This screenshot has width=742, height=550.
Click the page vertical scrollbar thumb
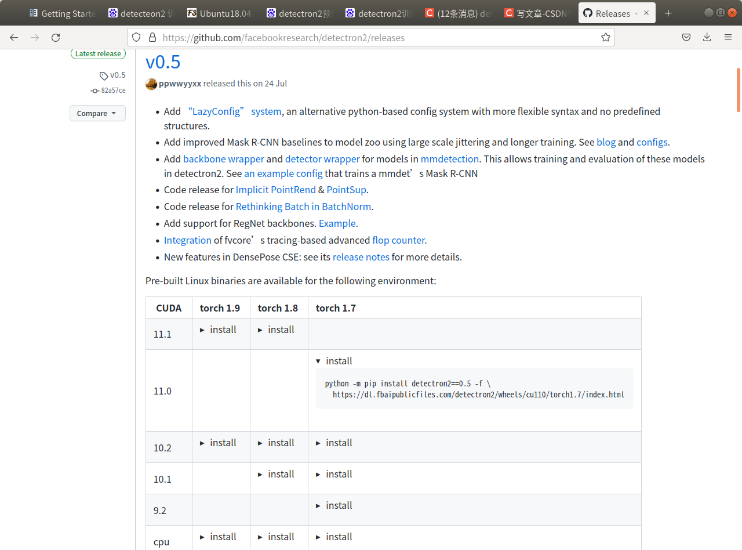pyautogui.click(x=738, y=90)
